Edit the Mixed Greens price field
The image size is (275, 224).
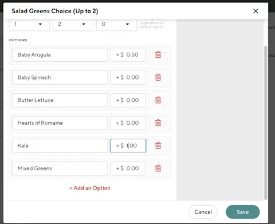coord(128,168)
